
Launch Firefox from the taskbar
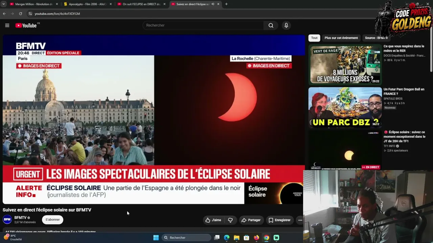(x=256, y=238)
